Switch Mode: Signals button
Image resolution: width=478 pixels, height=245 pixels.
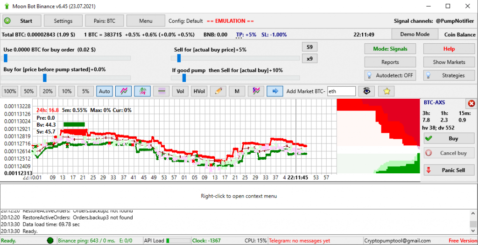(390, 49)
